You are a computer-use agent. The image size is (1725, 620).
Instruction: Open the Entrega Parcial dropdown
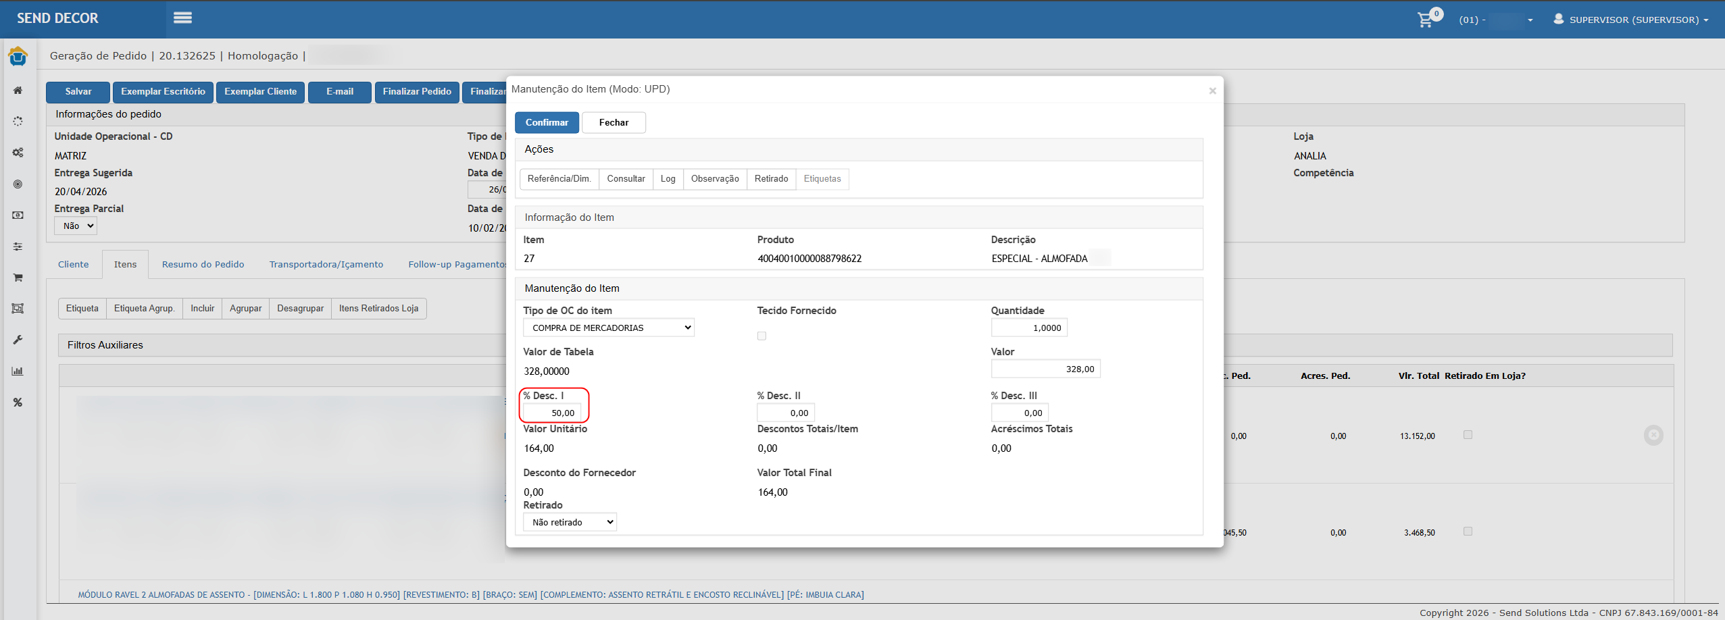[76, 226]
